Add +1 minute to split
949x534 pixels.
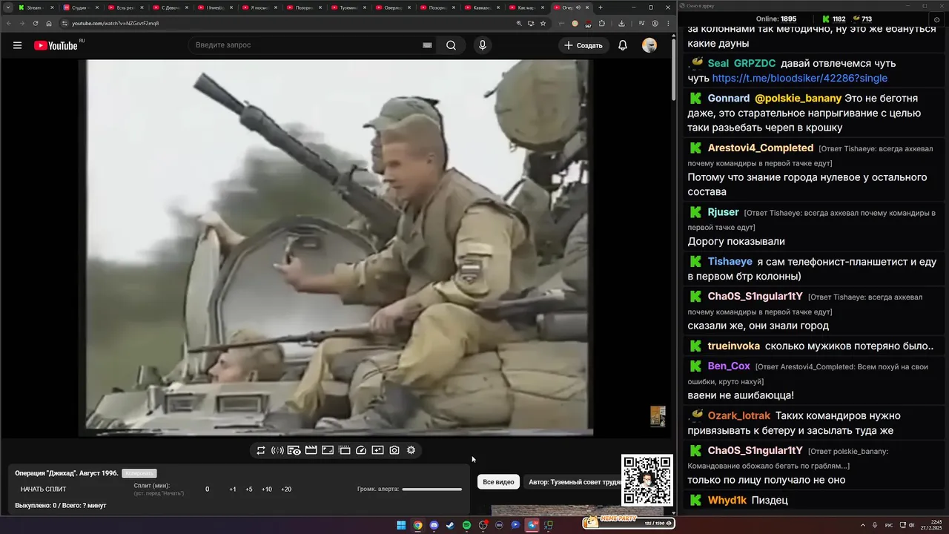233,489
